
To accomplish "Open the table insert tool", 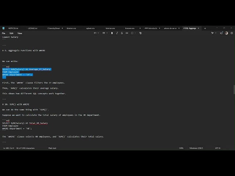I will pos(132,33).
